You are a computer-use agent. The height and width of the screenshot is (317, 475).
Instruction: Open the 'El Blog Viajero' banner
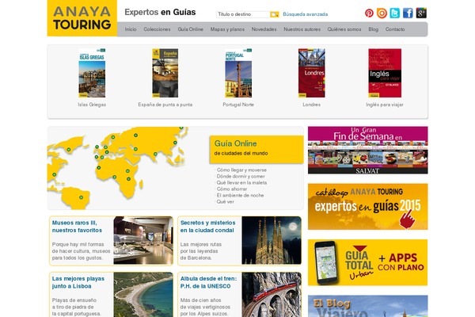(x=368, y=306)
